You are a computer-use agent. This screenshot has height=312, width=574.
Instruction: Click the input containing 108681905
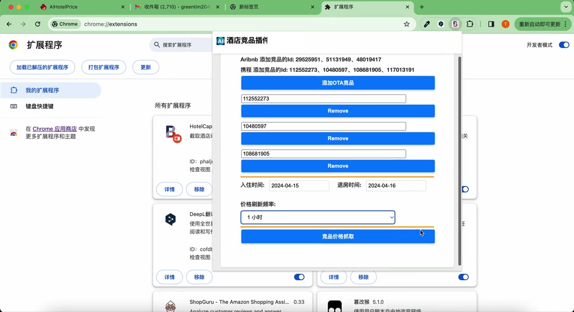323,154
